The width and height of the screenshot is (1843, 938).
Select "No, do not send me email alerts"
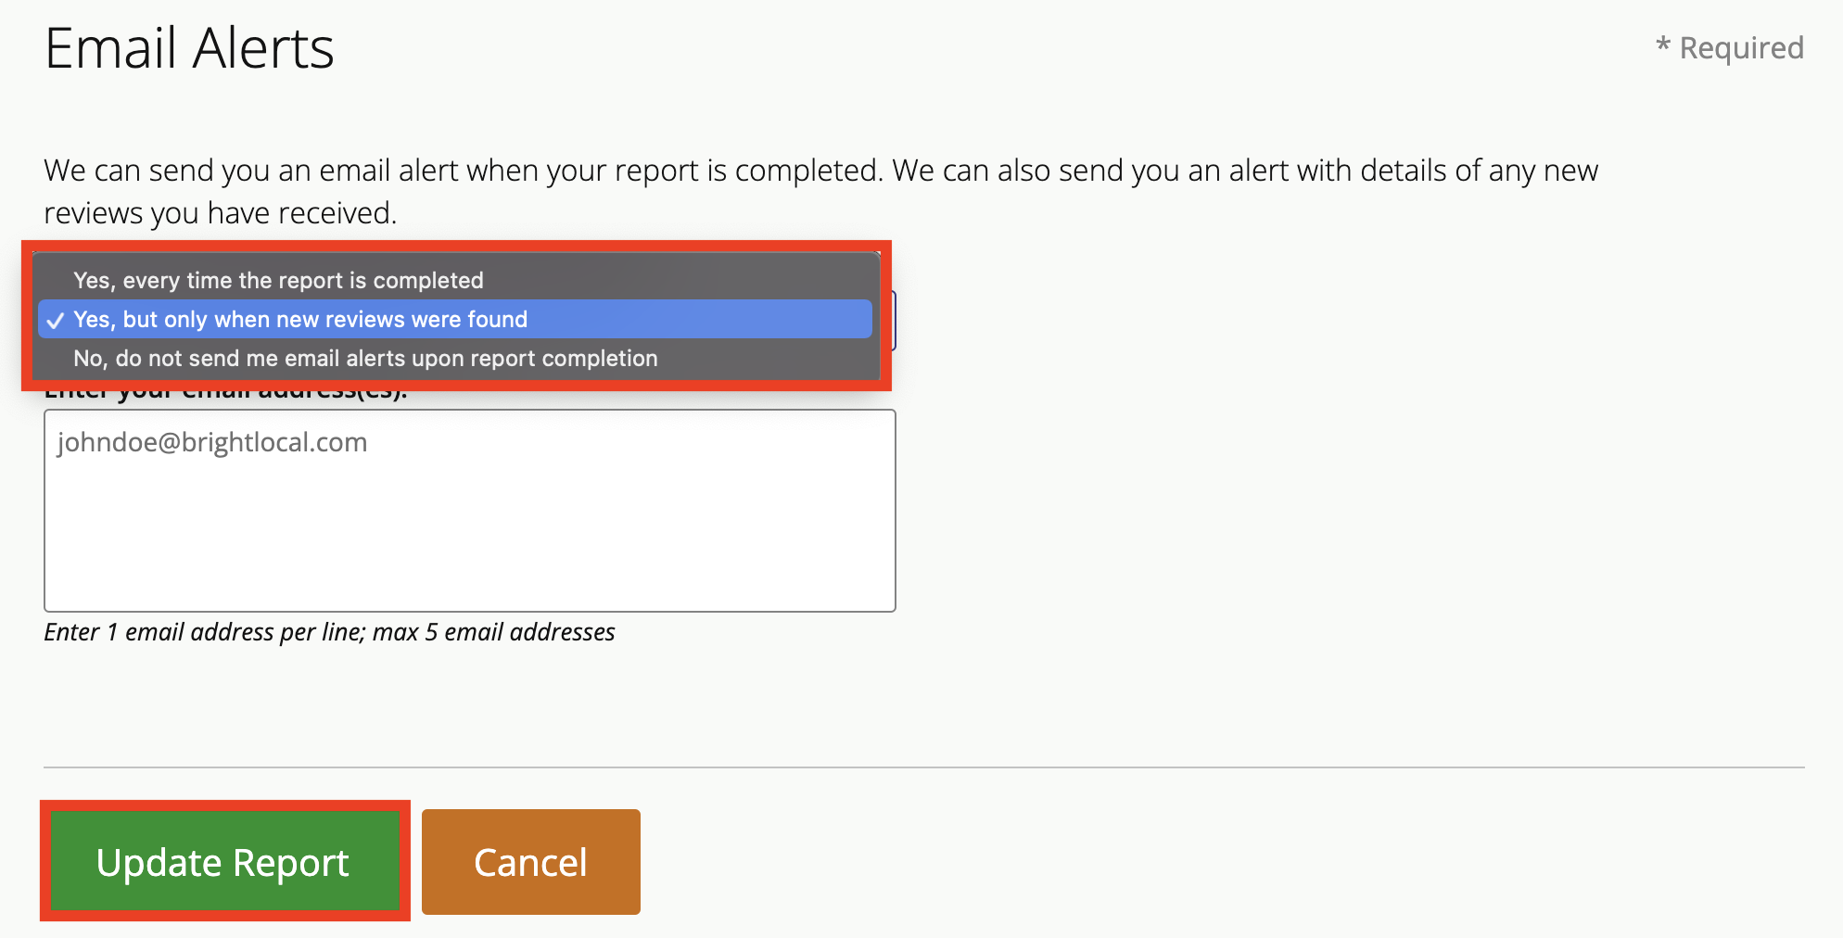(365, 358)
